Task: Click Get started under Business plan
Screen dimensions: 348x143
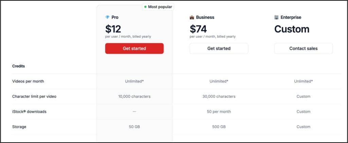Action: 219,48
